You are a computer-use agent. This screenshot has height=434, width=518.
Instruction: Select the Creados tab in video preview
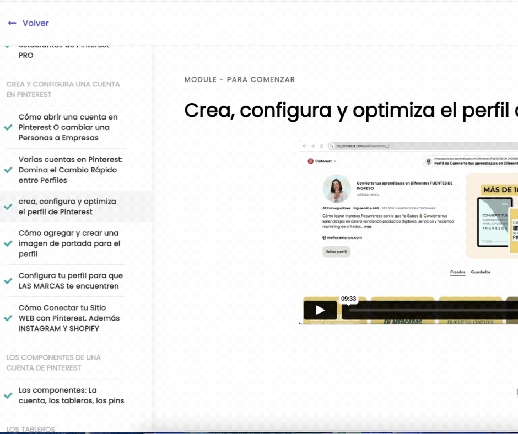coord(457,272)
